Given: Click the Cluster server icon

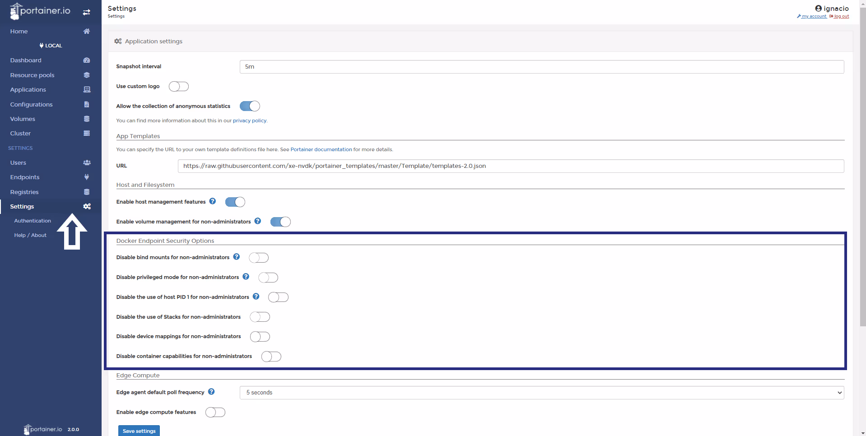Looking at the screenshot, I should click(x=87, y=133).
